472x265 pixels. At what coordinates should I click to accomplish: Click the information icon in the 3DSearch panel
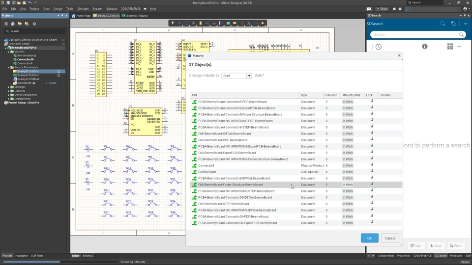coord(424,46)
